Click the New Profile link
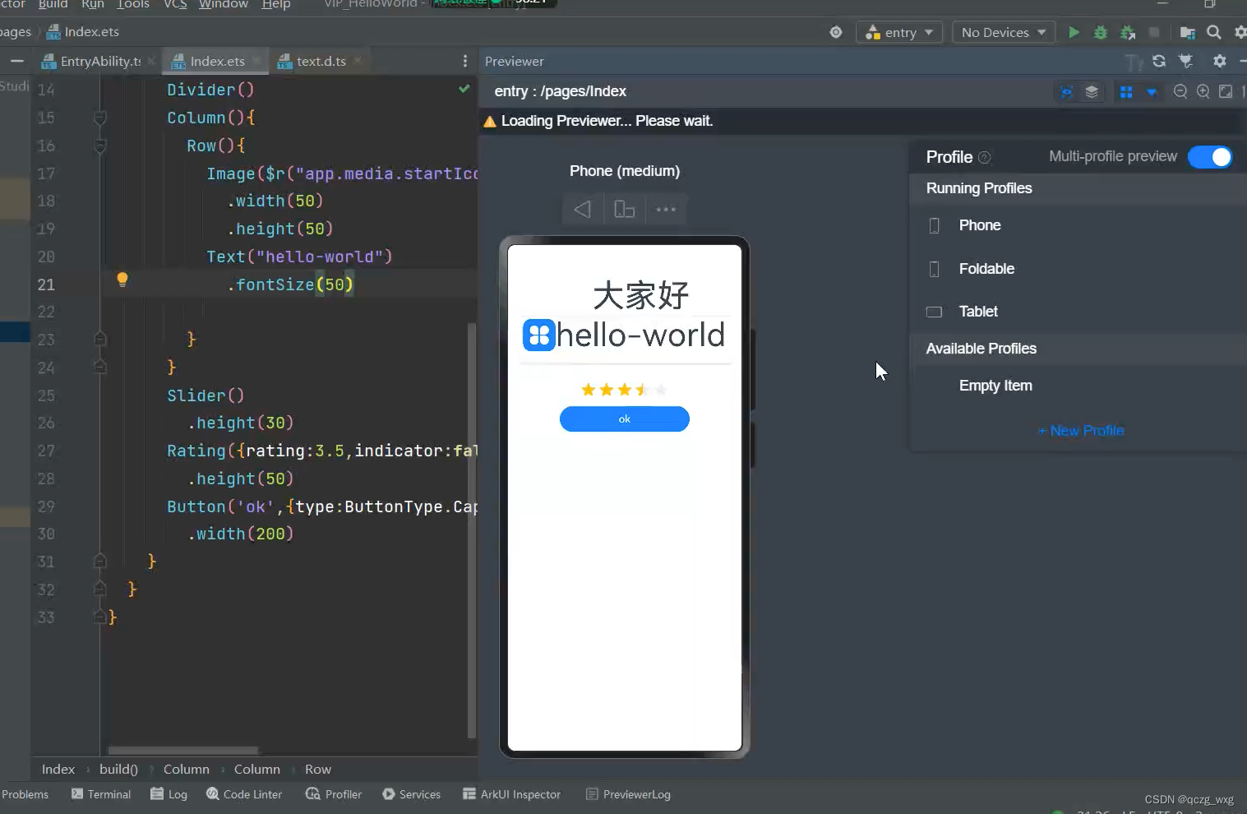The width and height of the screenshot is (1247, 814). click(x=1081, y=431)
